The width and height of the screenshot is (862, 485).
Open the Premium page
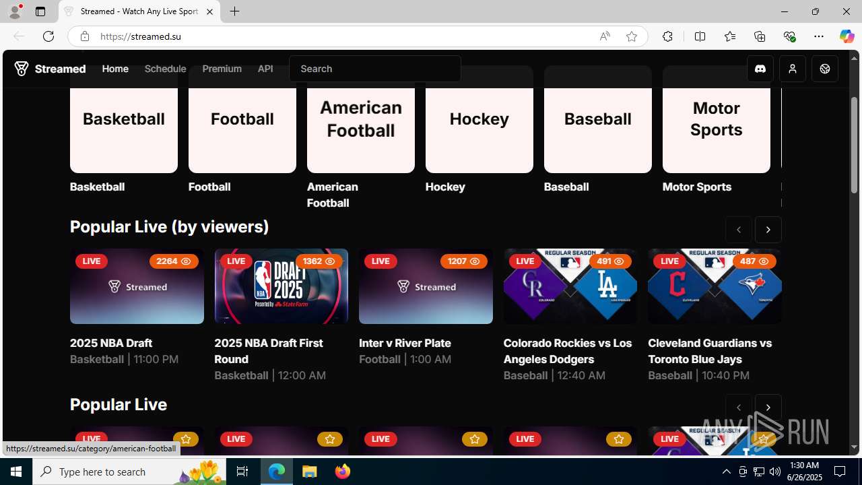pos(222,69)
